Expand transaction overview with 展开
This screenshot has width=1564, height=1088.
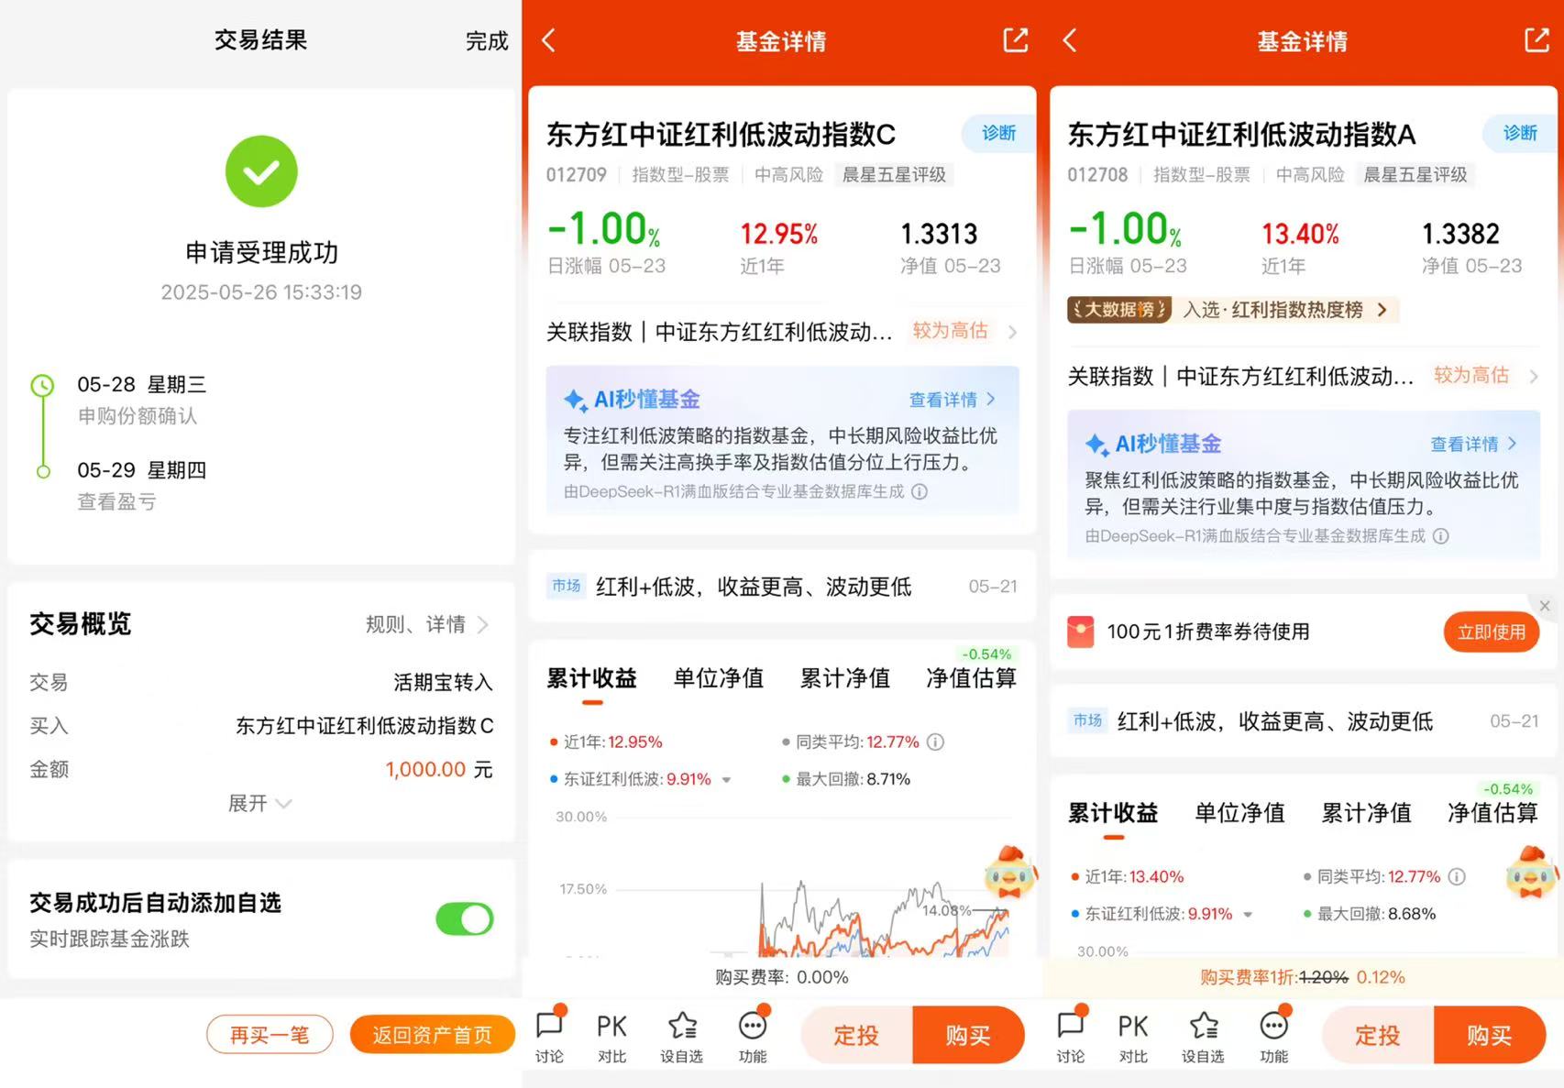click(x=259, y=804)
